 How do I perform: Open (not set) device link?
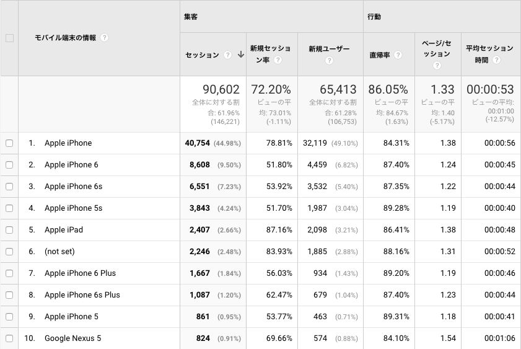59,251
